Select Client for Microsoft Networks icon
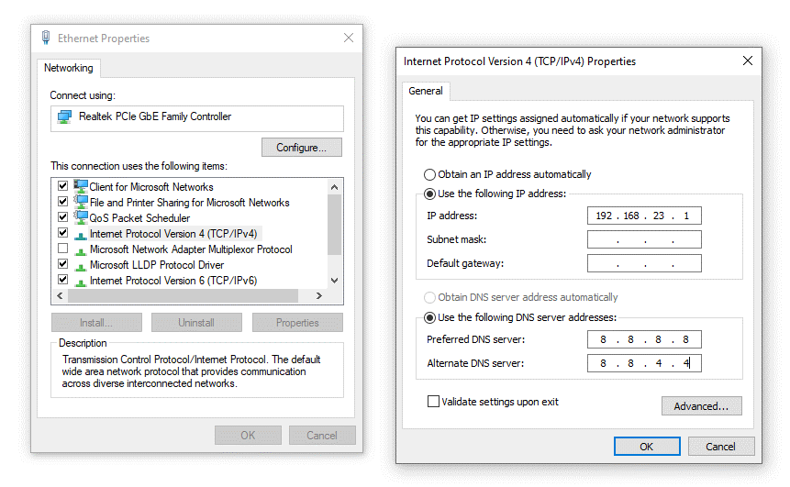Viewport: 790px width, 487px height. click(81, 186)
